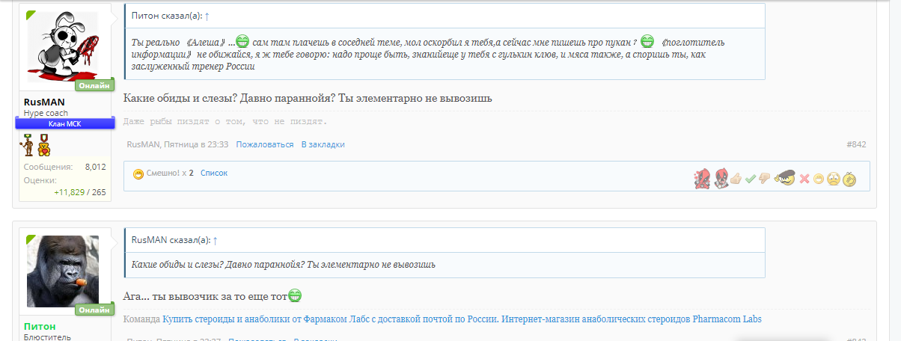Follow arrow link in RusMAN quote header
The width and height of the screenshot is (901, 341).
pos(216,240)
